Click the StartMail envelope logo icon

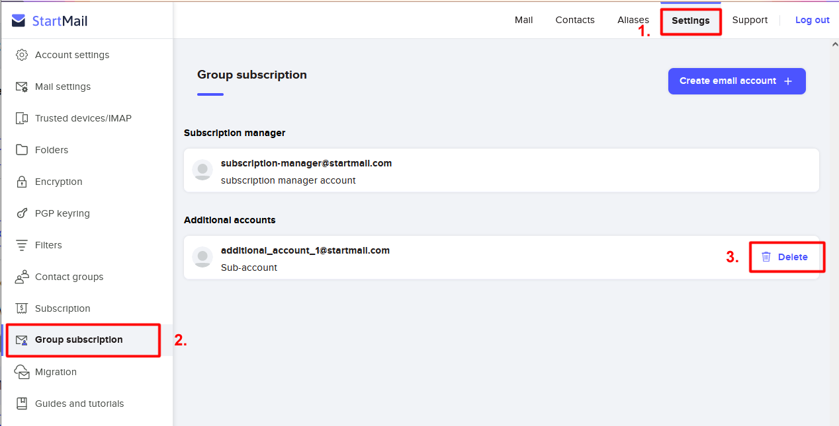point(19,21)
